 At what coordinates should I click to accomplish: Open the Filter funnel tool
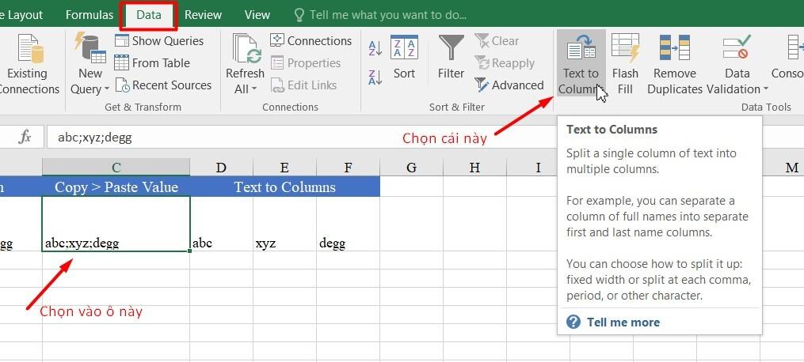(452, 48)
